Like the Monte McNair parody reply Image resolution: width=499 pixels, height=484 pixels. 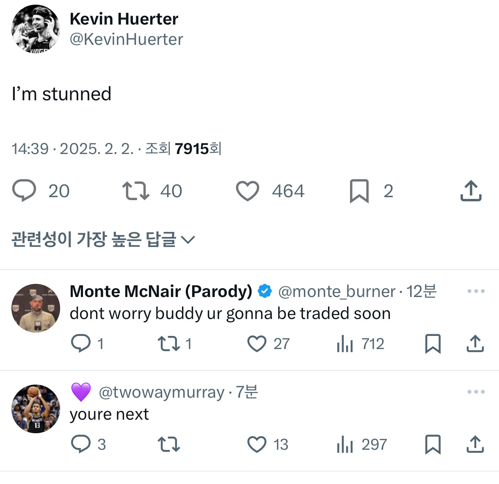tap(257, 344)
